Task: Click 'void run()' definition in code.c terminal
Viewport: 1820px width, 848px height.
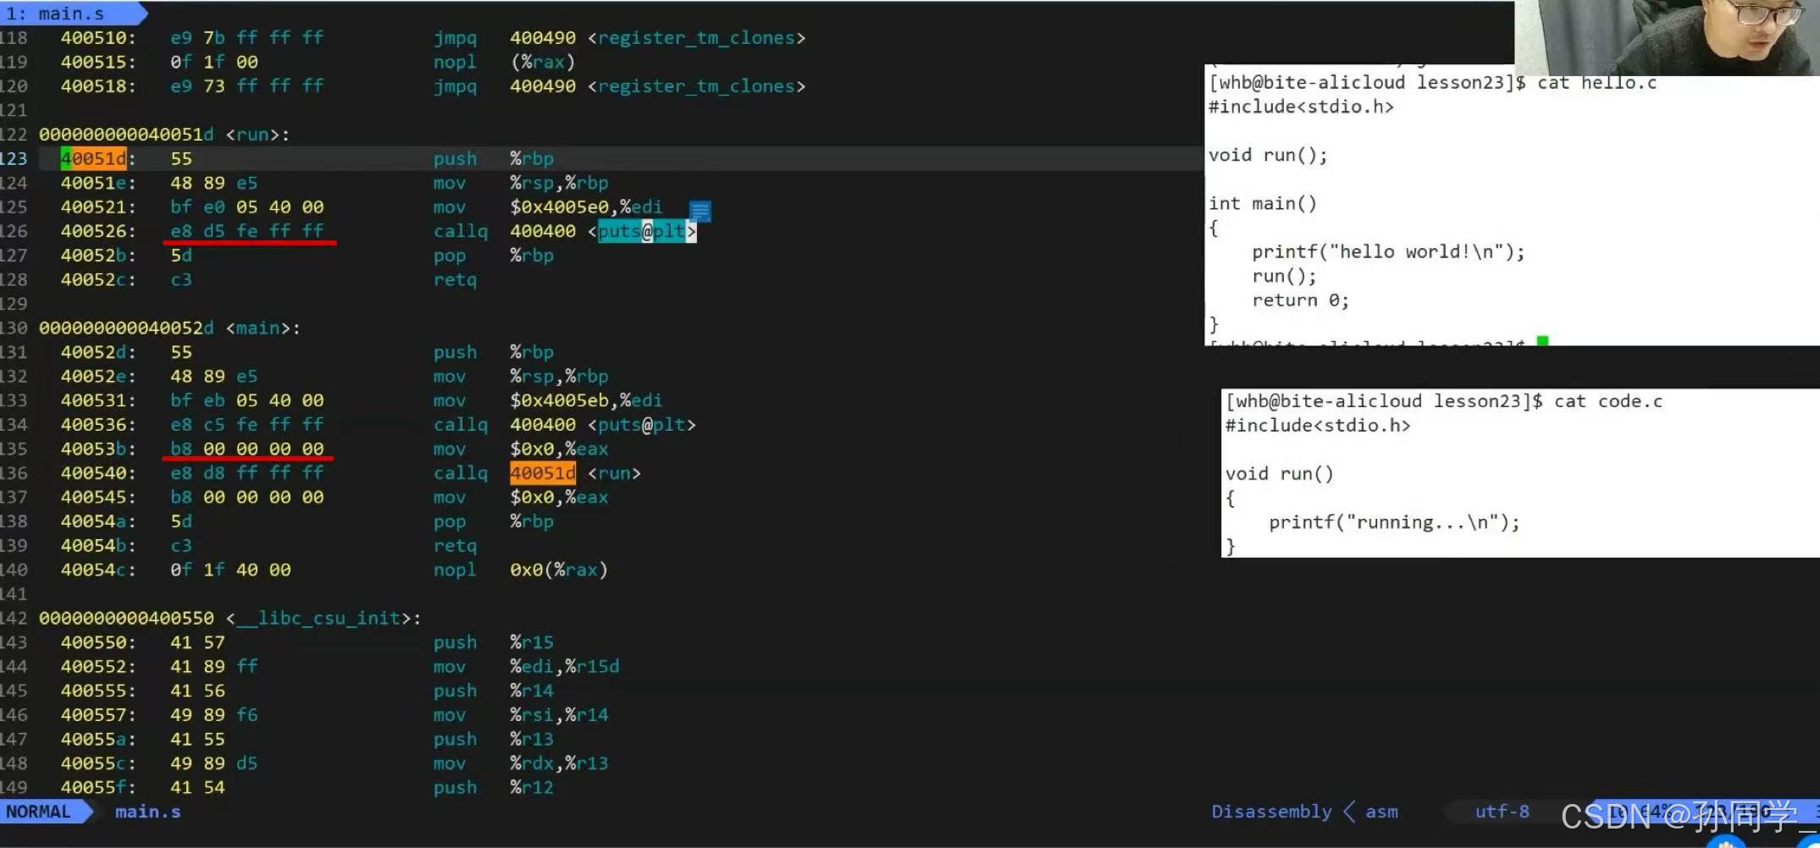Action: click(1280, 474)
